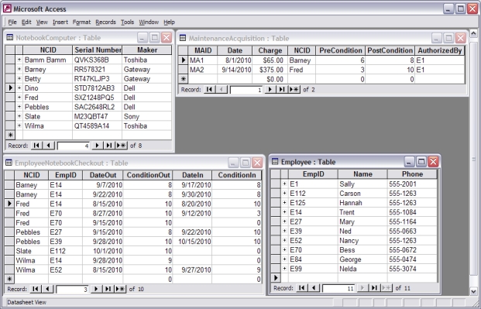Screen dimensions: 481x309
Task: Select the ConditionOut column header
Action: point(148,175)
